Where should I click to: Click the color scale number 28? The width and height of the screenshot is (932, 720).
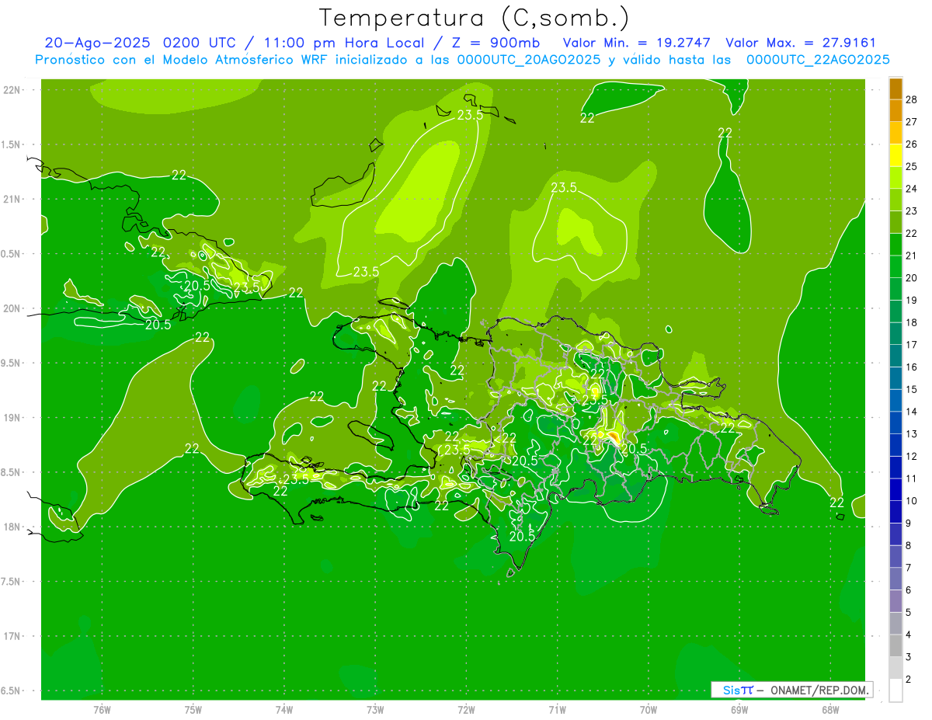pos(911,99)
